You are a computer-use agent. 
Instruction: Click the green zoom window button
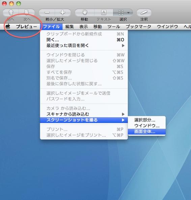pos(19,4)
